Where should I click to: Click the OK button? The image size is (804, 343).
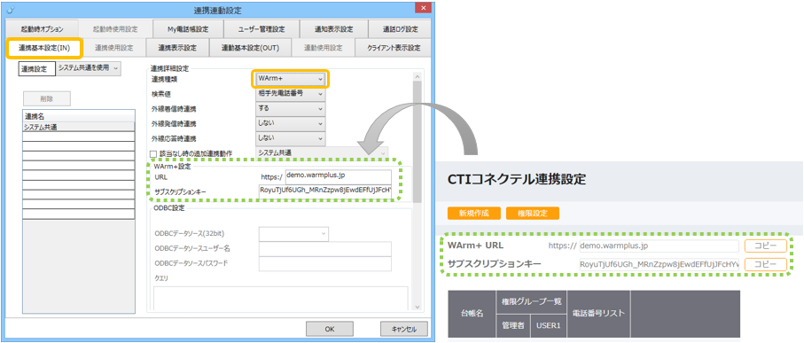point(329,329)
